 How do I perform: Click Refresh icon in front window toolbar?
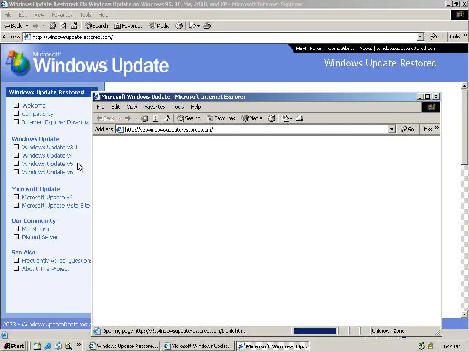[156, 118]
